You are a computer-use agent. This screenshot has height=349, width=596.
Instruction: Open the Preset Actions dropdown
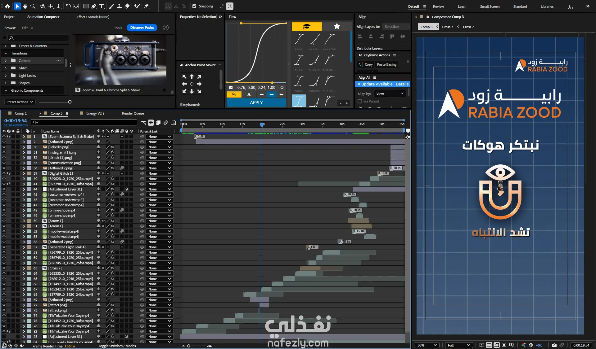point(19,102)
